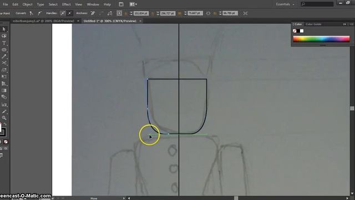The height and width of the screenshot is (200, 355).
Task: Open the Arrange Documents dropdown
Action: coord(133,4)
